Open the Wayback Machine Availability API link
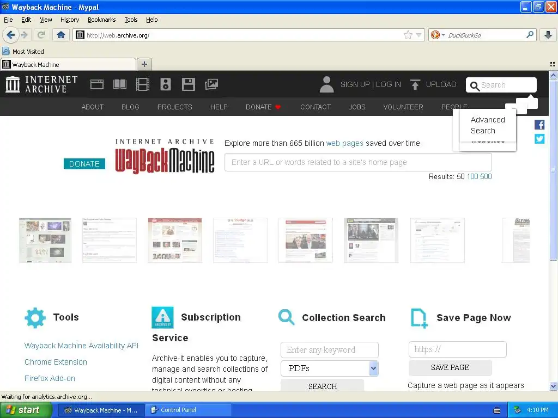The width and height of the screenshot is (558, 418). (81, 346)
